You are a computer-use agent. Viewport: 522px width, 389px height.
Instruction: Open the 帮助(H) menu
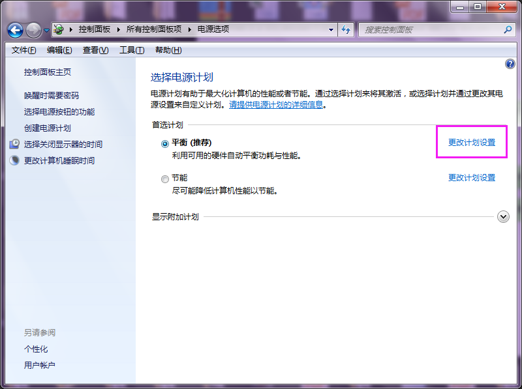click(168, 50)
